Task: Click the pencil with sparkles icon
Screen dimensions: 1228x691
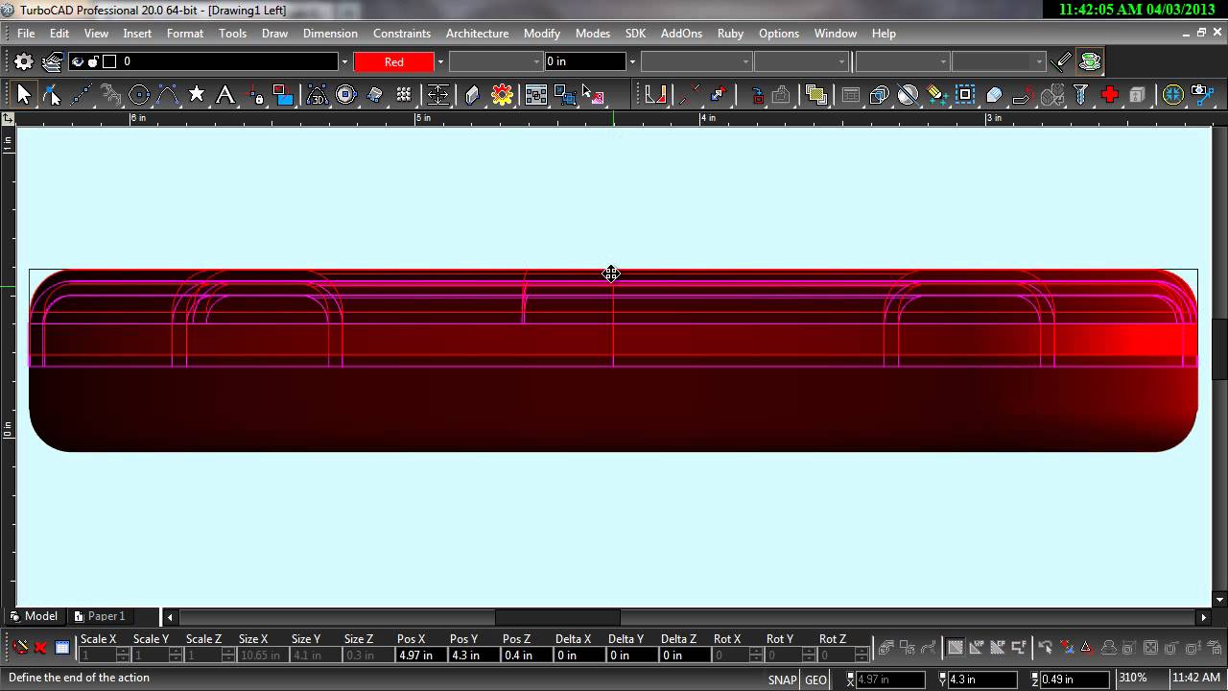Action: pyautogui.click(x=936, y=94)
